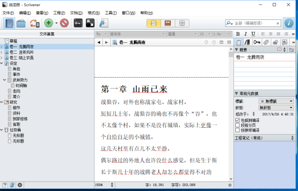The height and width of the screenshot is (191, 298).
Task: Select 时间轴 document in binder
Action: point(21,86)
